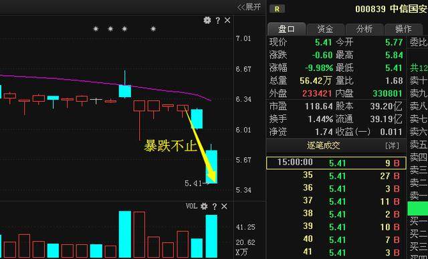Select trade row with time 37
Image resolution: width=428 pixels, height=259 pixels.
(336, 201)
